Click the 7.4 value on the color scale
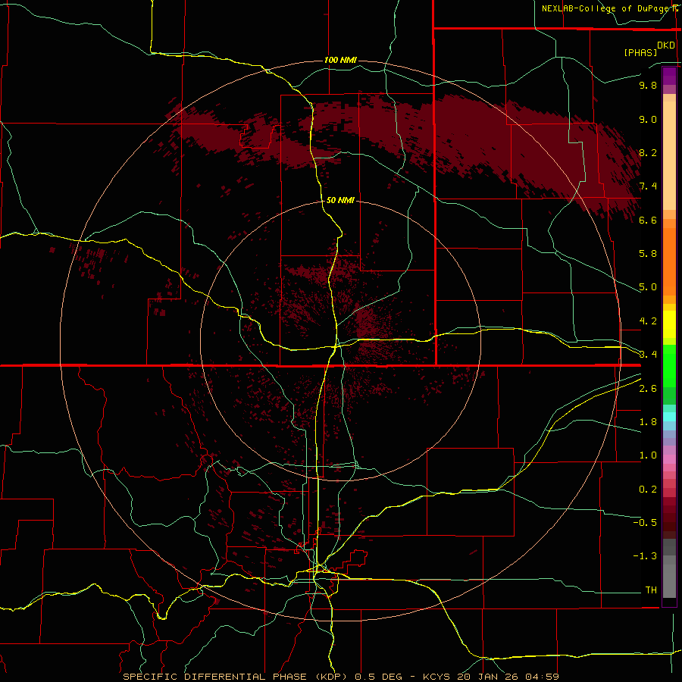The image size is (682, 682). pyautogui.click(x=648, y=186)
